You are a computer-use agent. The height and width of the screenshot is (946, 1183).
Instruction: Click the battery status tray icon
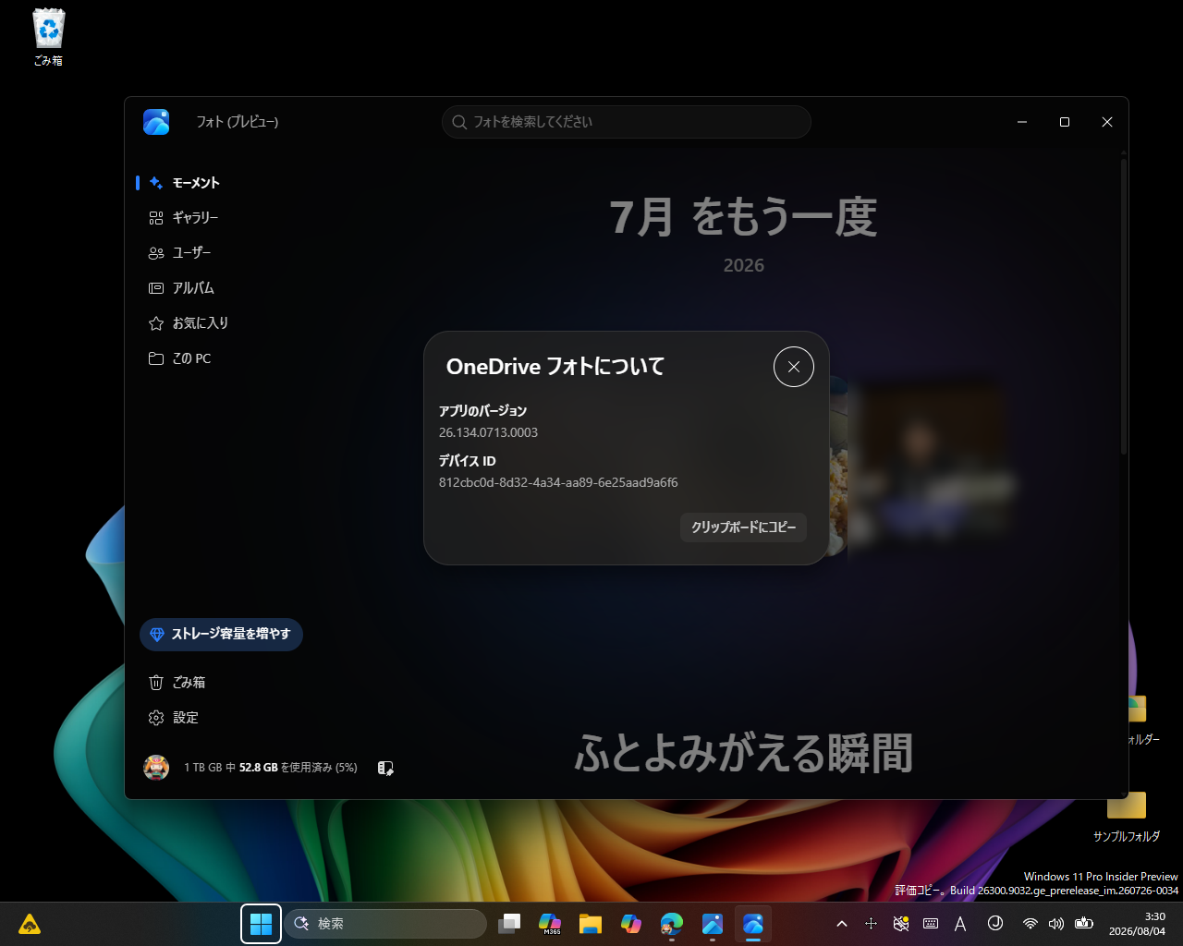tap(1084, 924)
